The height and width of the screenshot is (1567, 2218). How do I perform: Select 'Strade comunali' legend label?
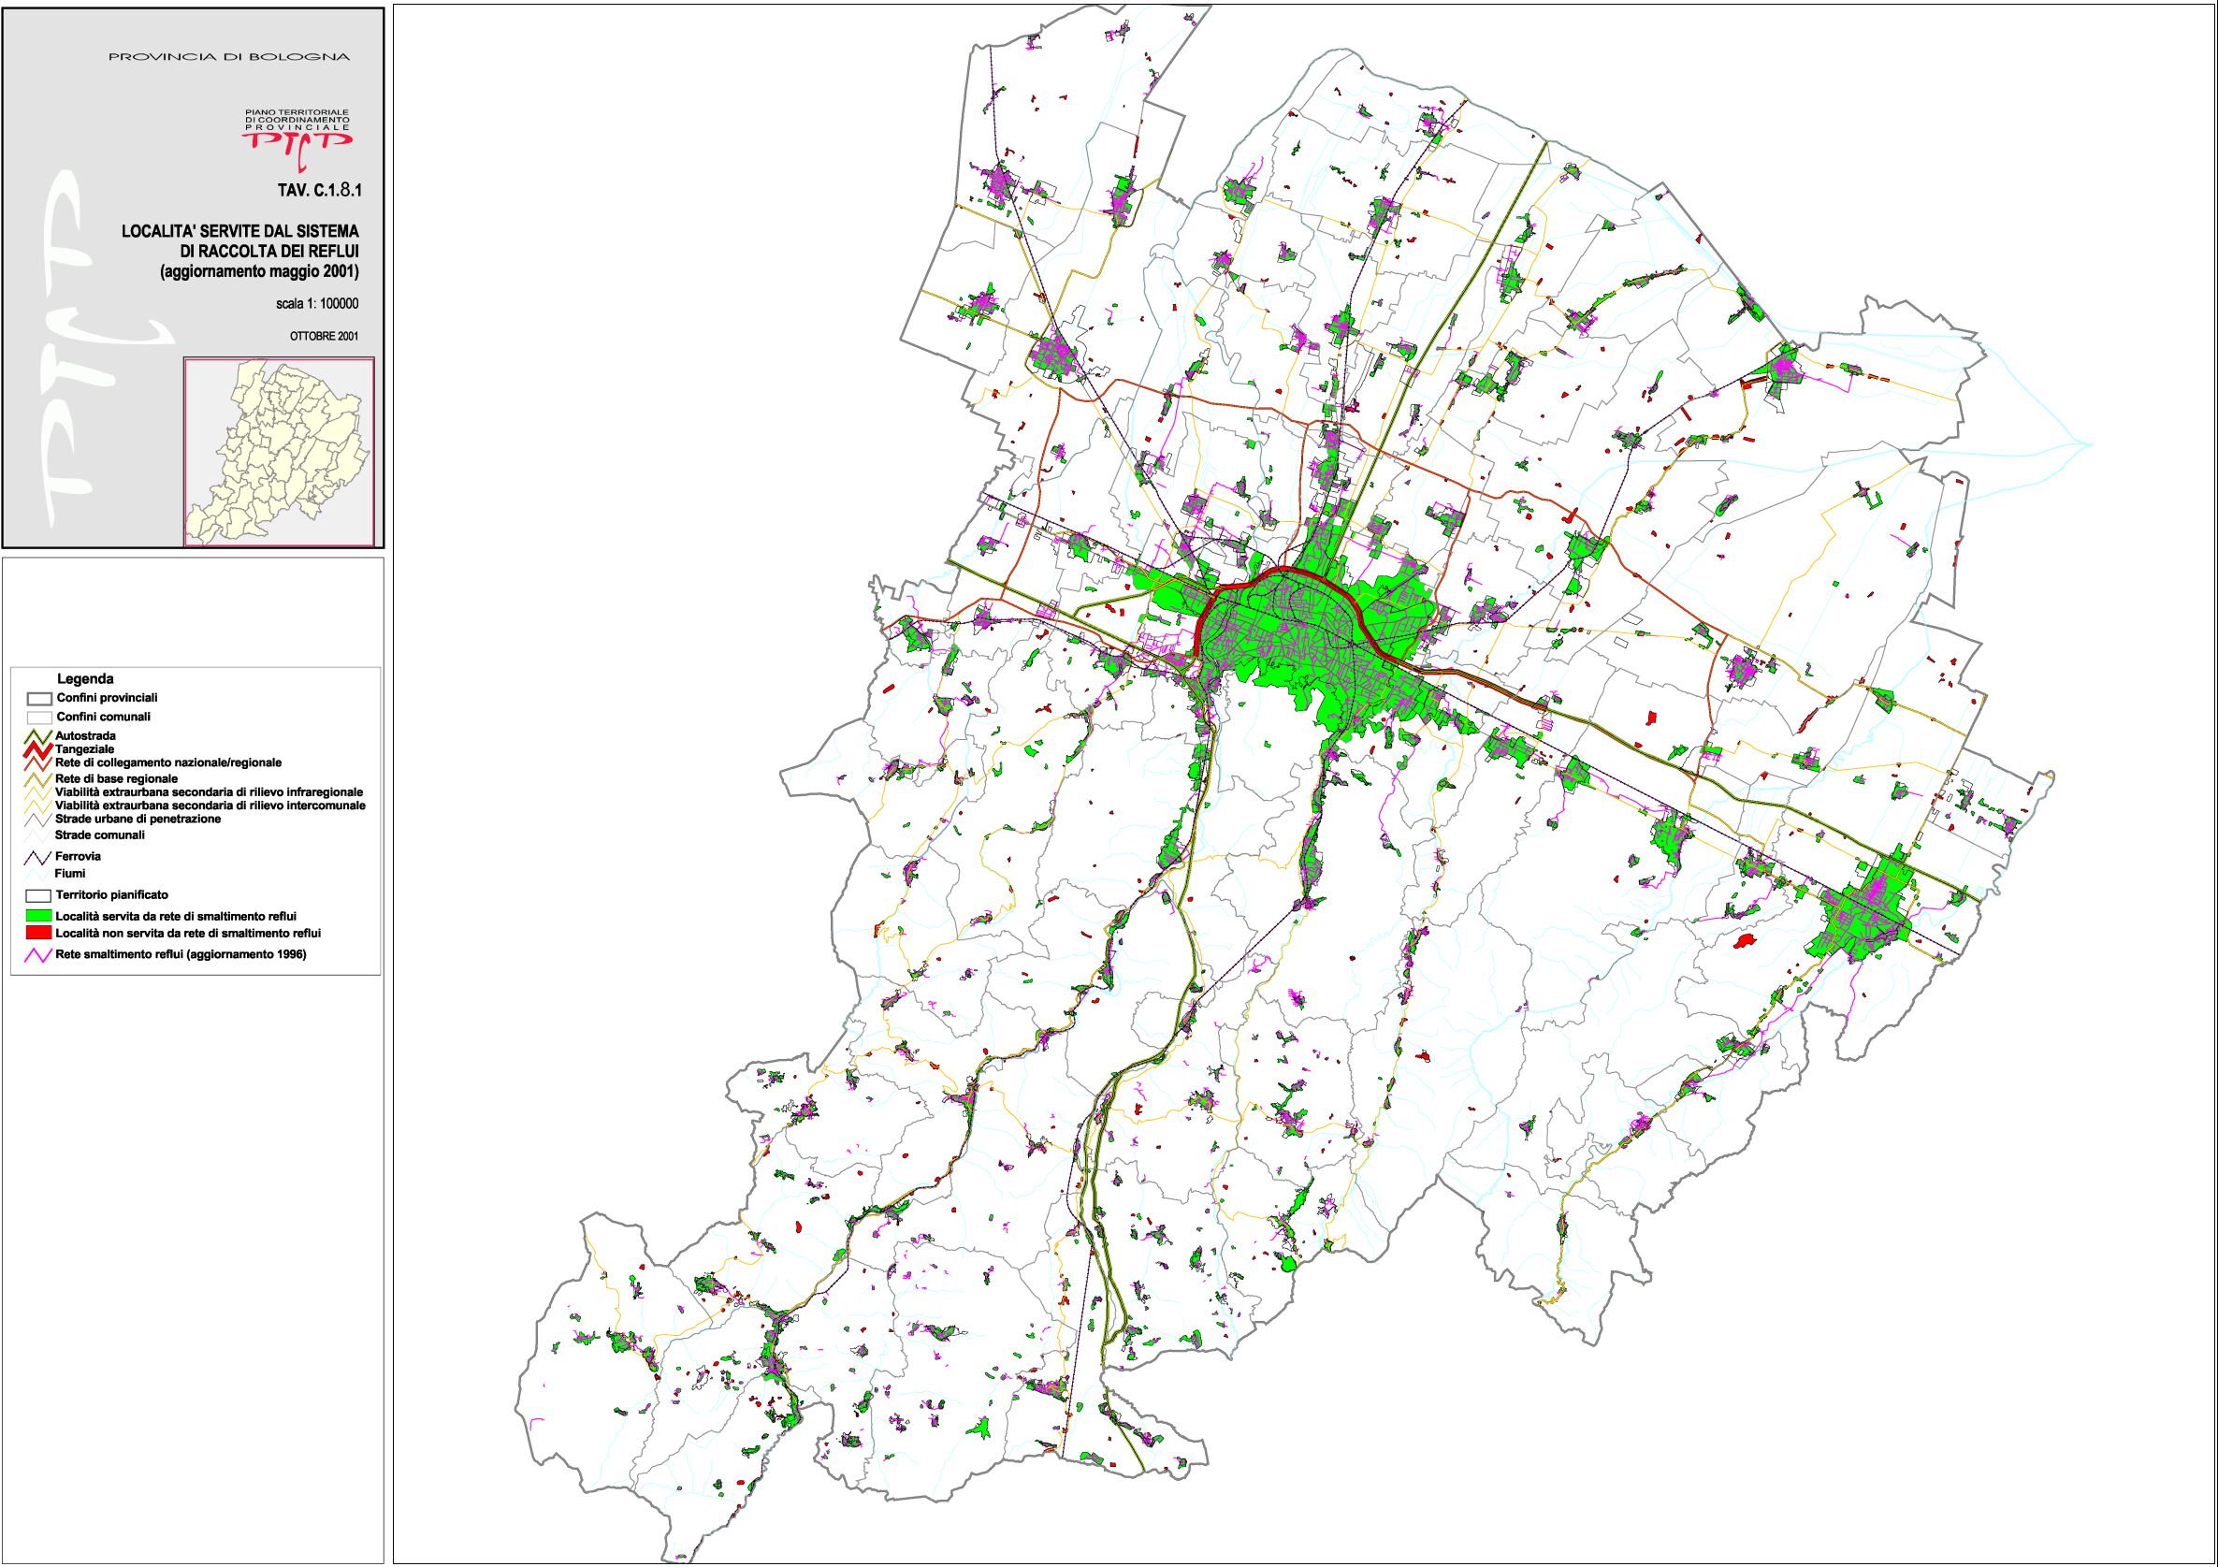[100, 834]
